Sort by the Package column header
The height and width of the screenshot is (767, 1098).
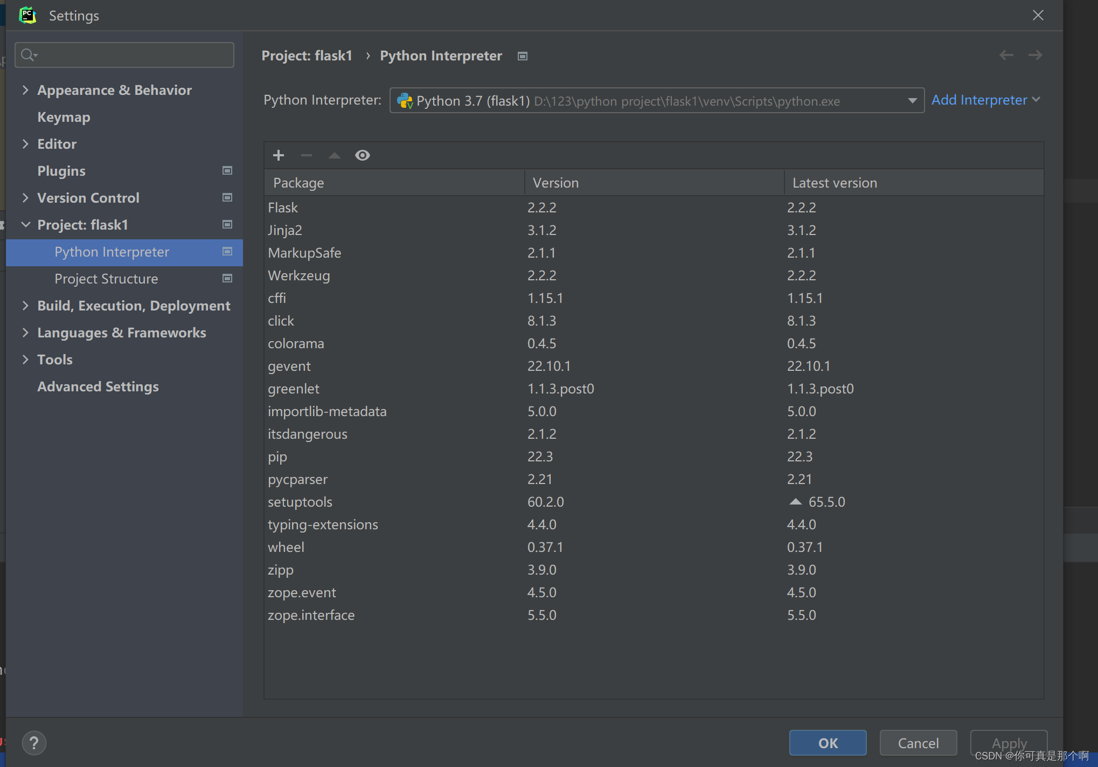coord(394,183)
